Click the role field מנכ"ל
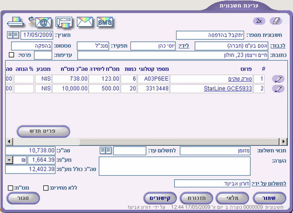The width and height of the screenshot is (293, 213). [93, 46]
